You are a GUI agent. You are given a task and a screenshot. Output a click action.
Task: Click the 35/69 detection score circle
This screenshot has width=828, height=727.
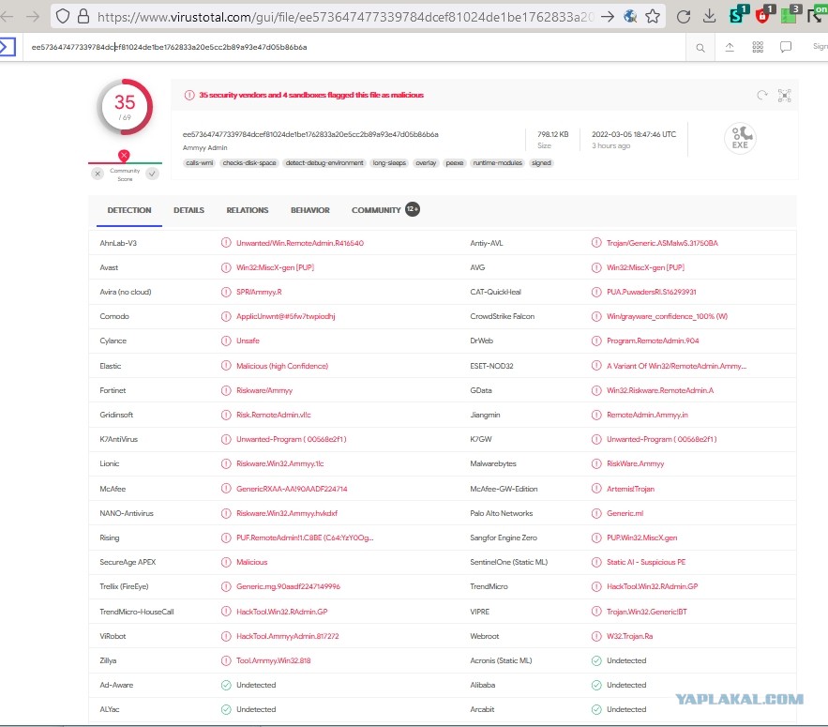click(x=125, y=107)
